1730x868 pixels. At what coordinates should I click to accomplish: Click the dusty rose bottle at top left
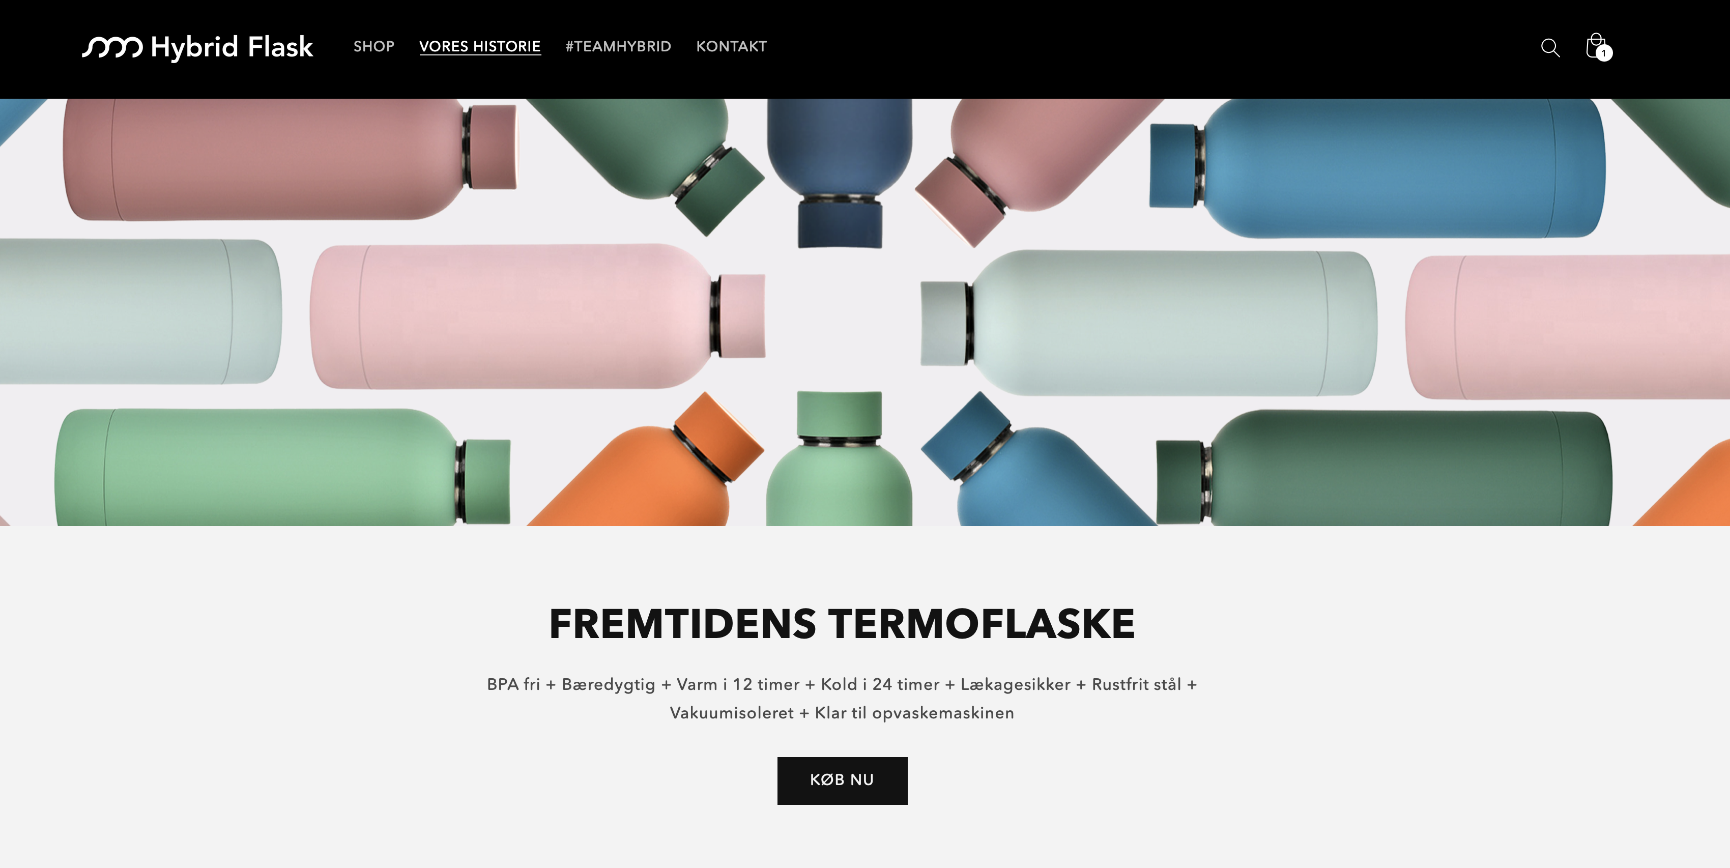click(x=290, y=159)
